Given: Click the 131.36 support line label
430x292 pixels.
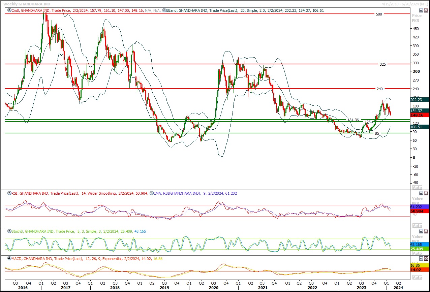Looking at the screenshot, I should point(353,120).
